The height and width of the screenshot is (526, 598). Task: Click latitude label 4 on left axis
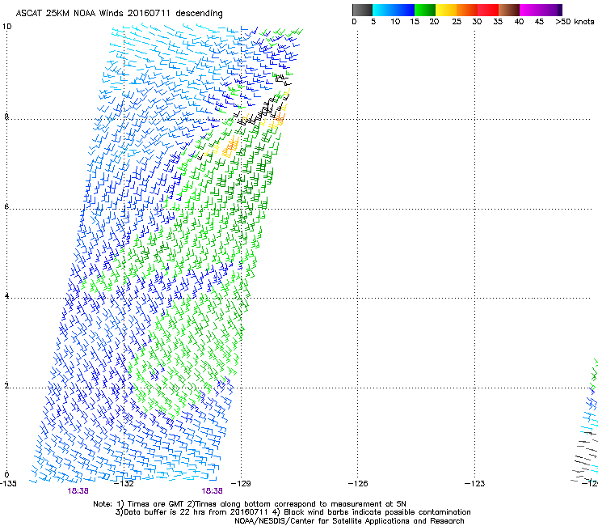pos(6,296)
